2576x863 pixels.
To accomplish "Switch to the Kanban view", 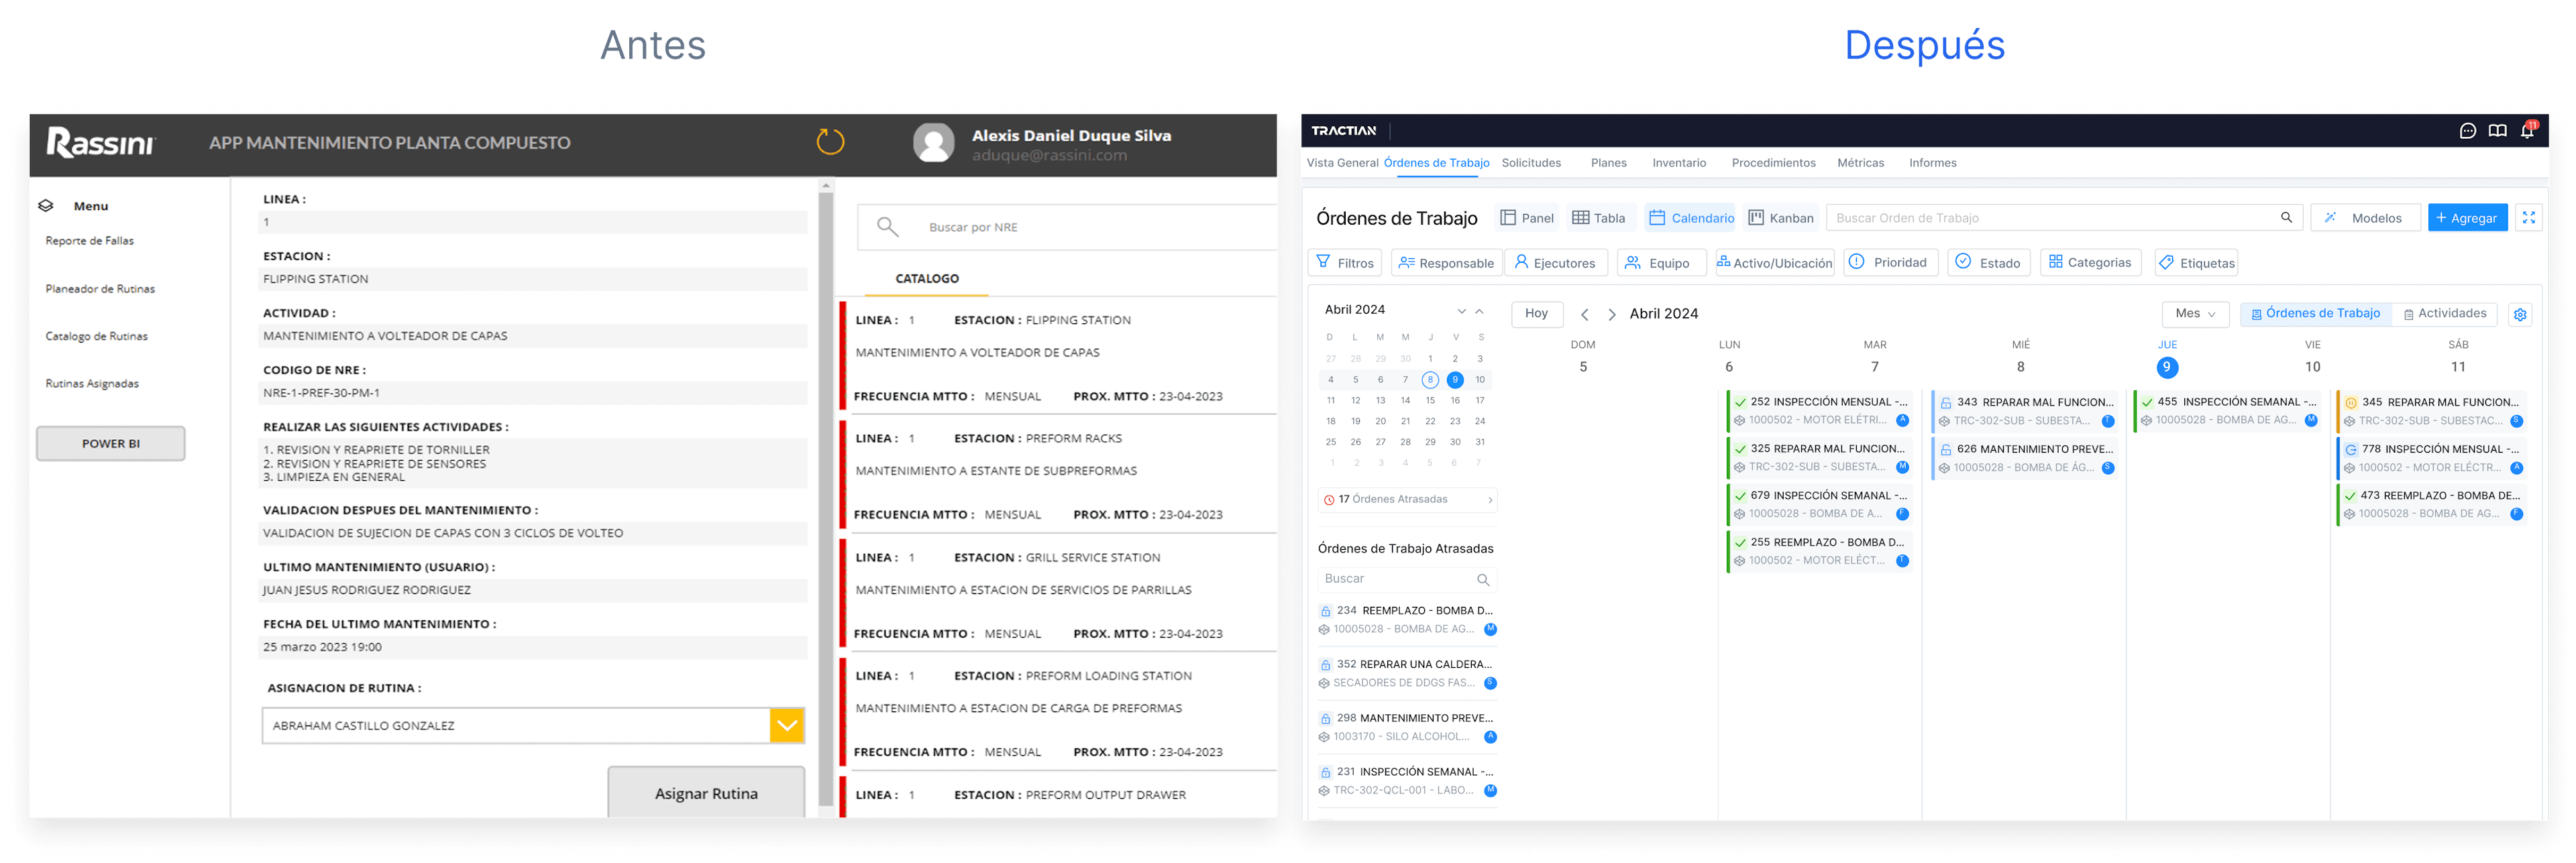I will [x=1781, y=218].
